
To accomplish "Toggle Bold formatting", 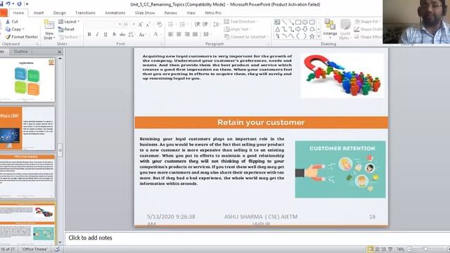I will (89, 34).
